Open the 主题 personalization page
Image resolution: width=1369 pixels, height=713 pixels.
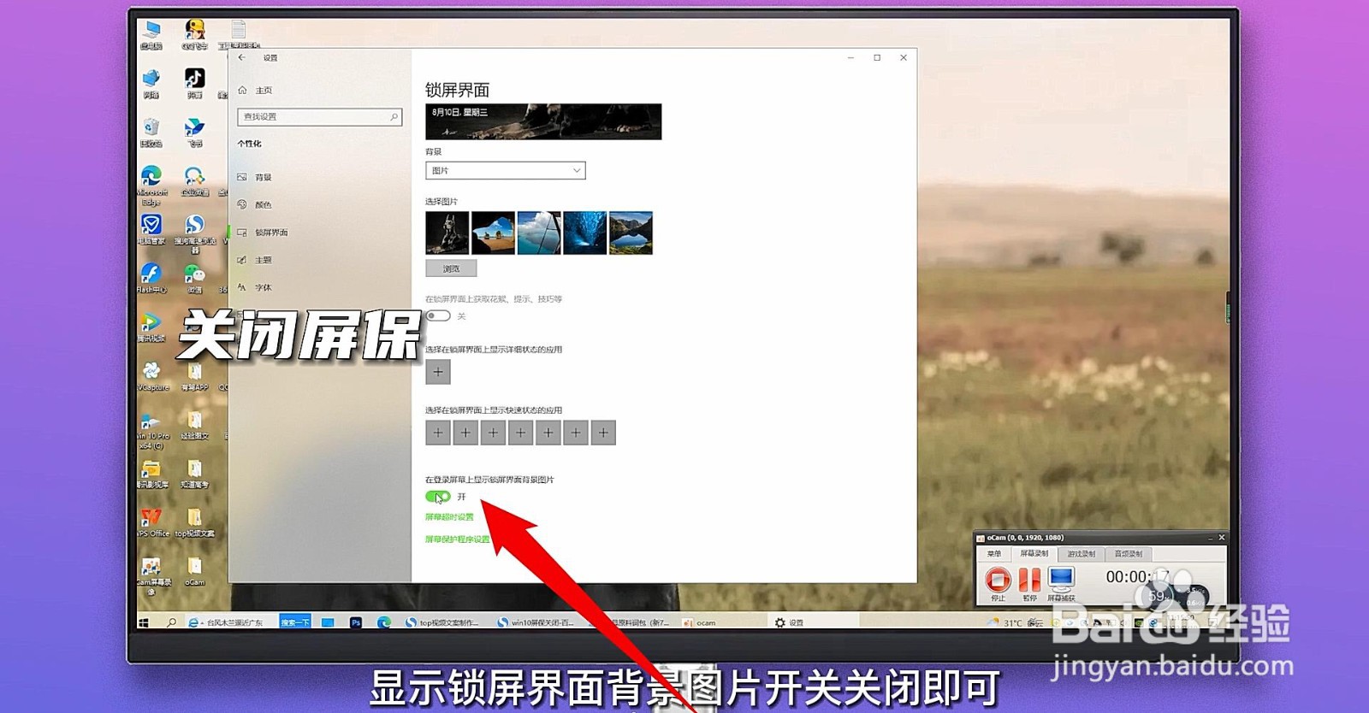(255, 259)
